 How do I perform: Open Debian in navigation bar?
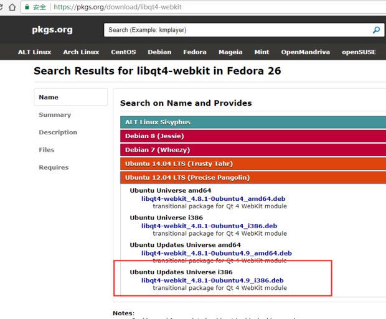coord(159,52)
